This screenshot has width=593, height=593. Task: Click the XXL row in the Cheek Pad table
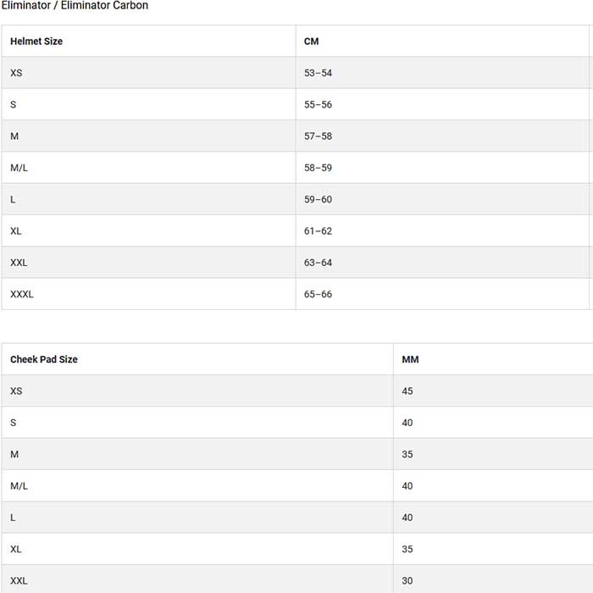pyautogui.click(x=19, y=580)
